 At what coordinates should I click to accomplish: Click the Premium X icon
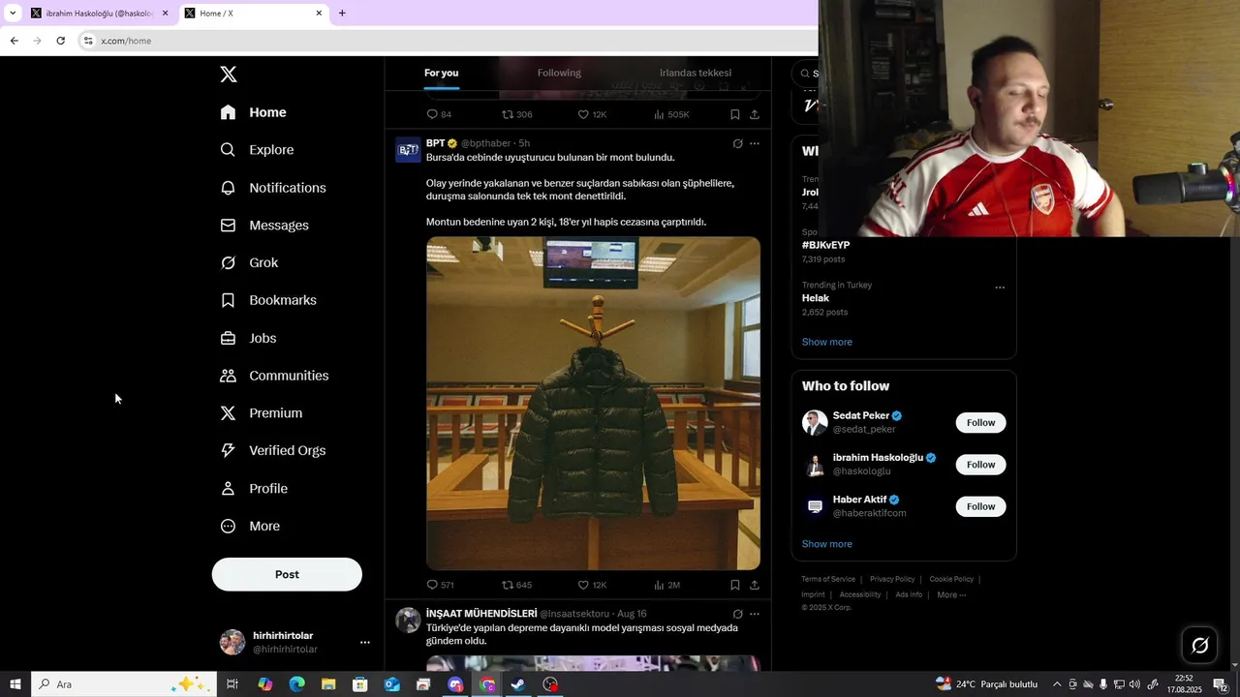coord(228,413)
